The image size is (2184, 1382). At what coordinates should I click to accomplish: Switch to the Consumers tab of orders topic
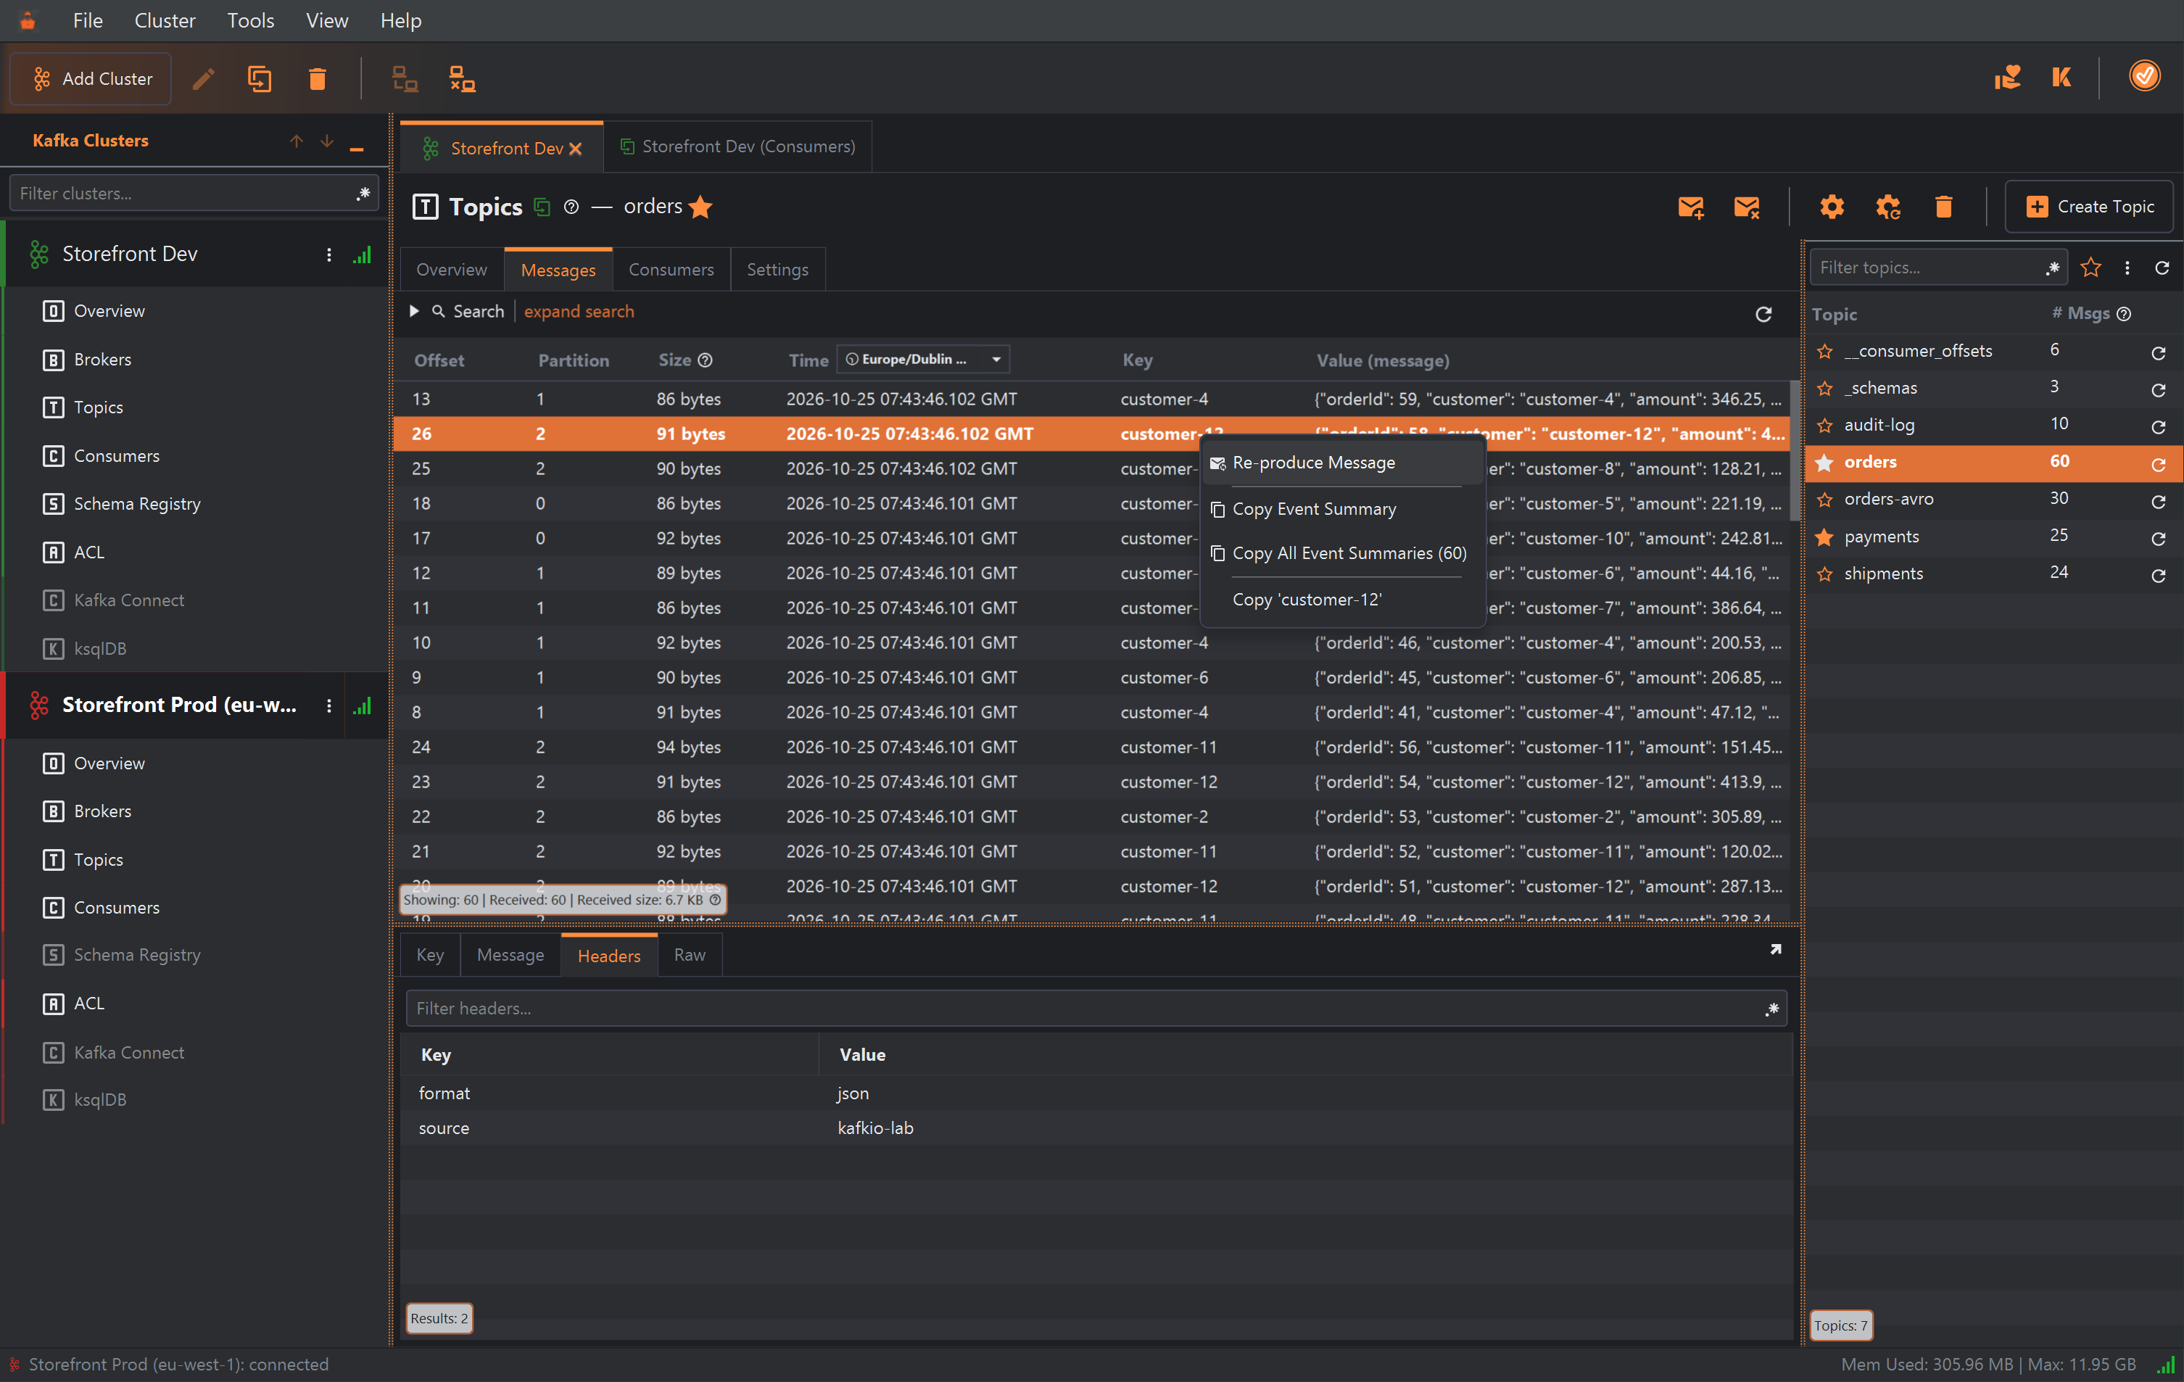[x=670, y=269]
